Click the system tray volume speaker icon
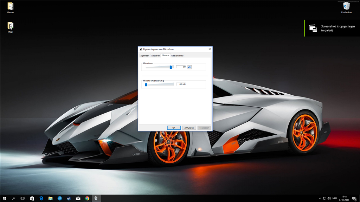The height and width of the screenshot is (202, 360). pos(329,198)
